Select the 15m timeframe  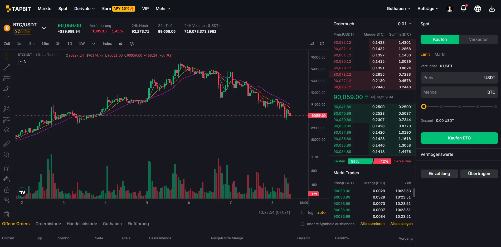(x=45, y=44)
